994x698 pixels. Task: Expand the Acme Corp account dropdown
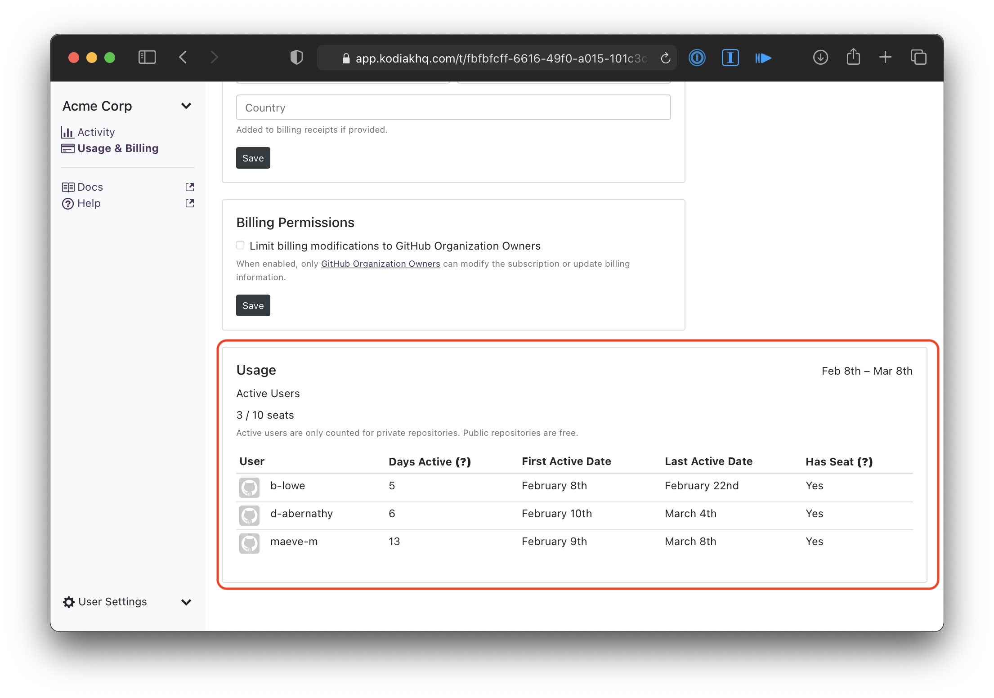[x=186, y=106]
